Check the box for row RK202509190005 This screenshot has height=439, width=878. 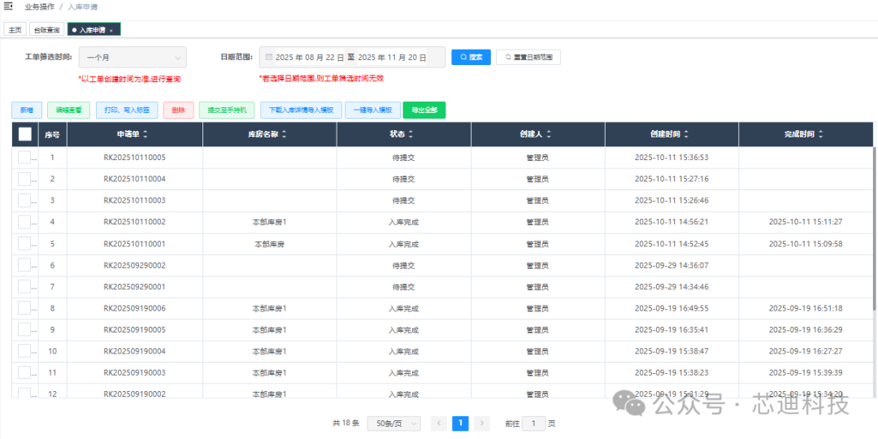pyautogui.click(x=24, y=330)
